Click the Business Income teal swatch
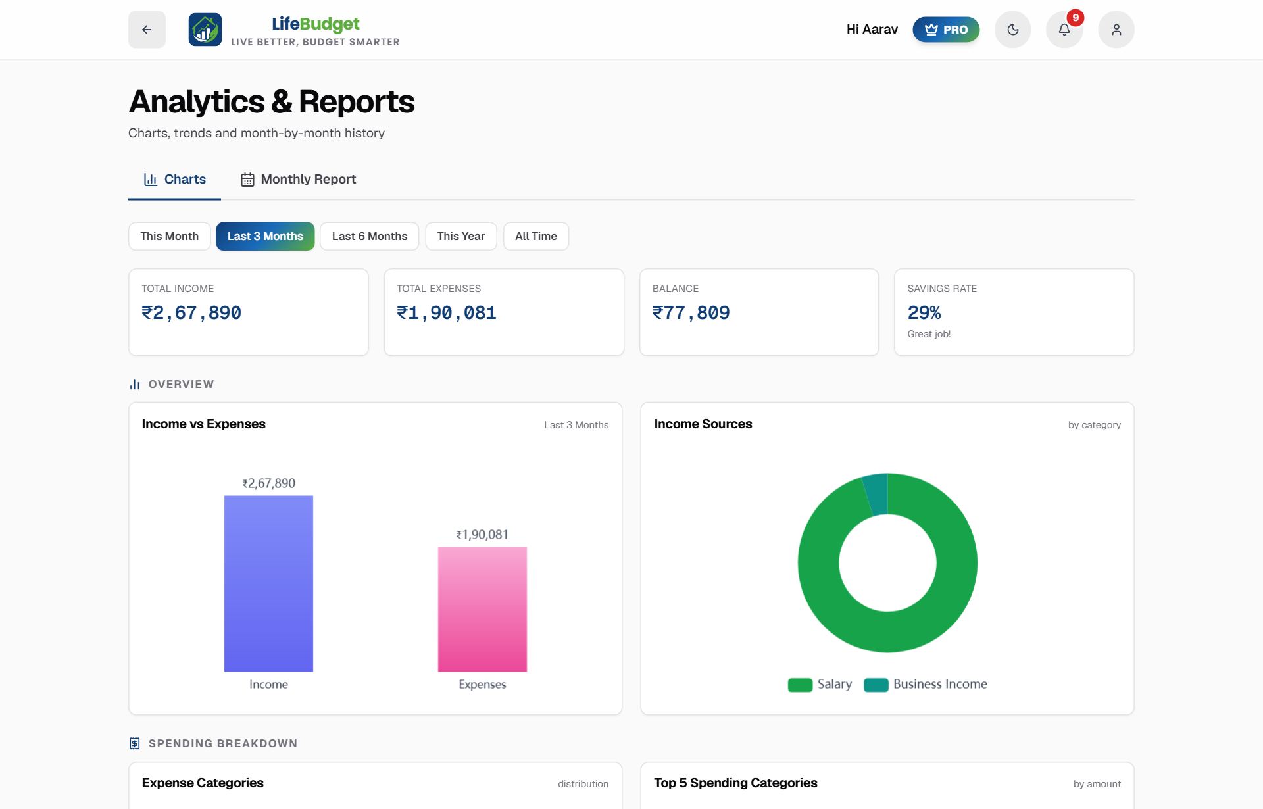 pos(876,685)
